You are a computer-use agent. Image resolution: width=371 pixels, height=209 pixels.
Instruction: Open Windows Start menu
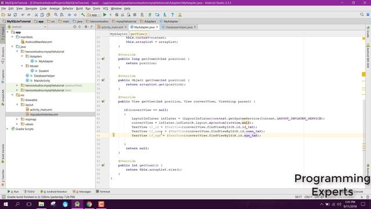click(5, 204)
